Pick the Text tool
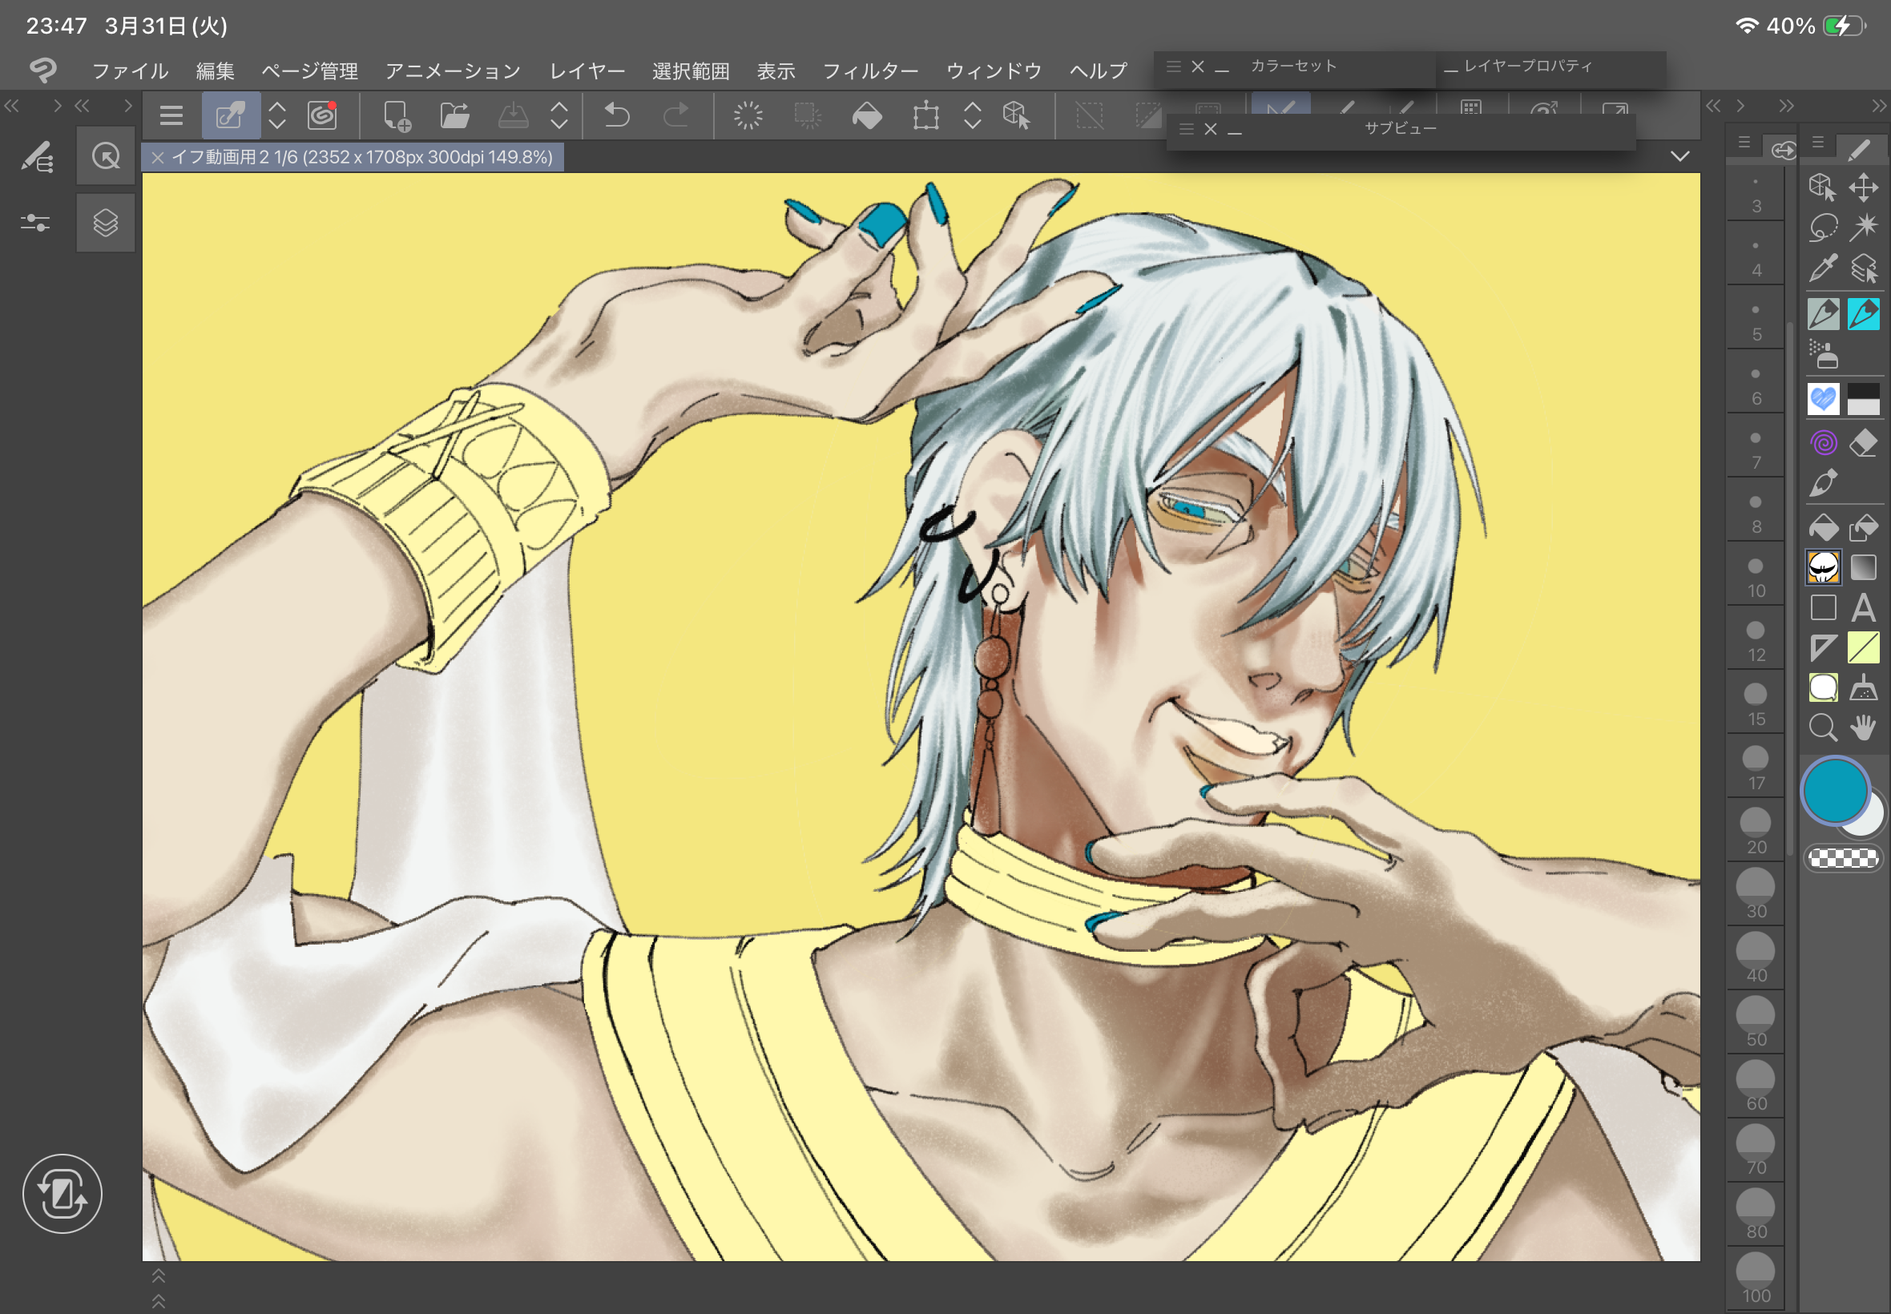The height and width of the screenshot is (1314, 1891). pyautogui.click(x=1863, y=608)
